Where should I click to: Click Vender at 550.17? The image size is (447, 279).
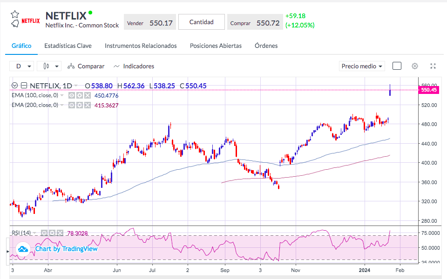[x=150, y=22]
